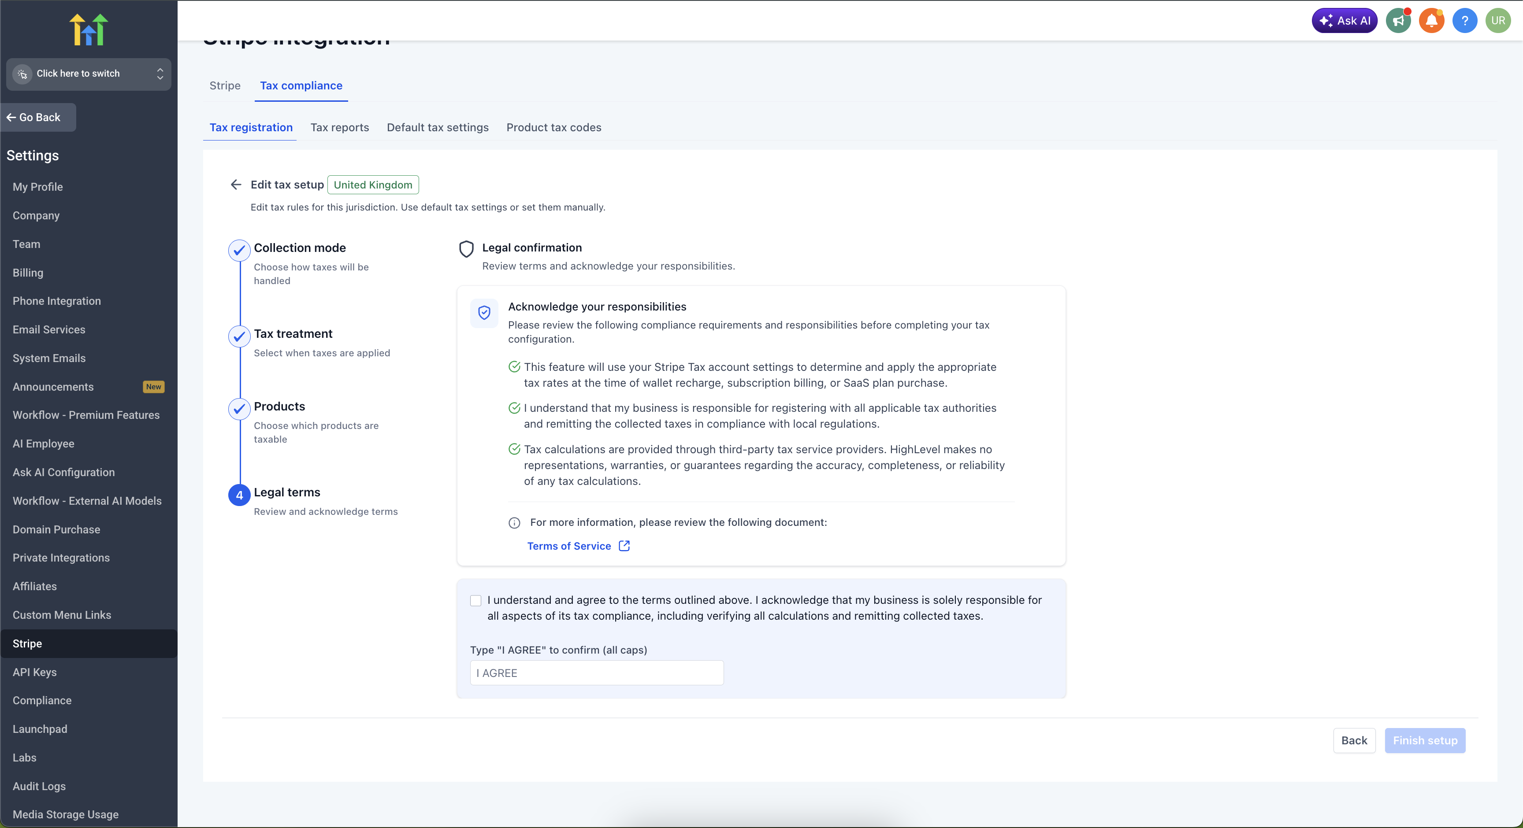Switch to the Tax reports tab
Screen dimensions: 1523x828
point(339,128)
